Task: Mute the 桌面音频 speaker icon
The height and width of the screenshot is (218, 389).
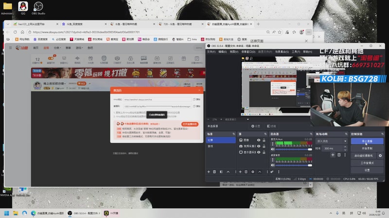Action: (273, 165)
